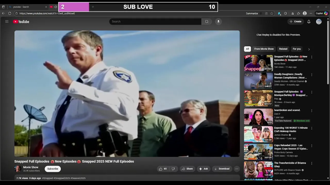Open browser extensions puzzle icon
This screenshot has width=330, height=185.
[285, 13]
